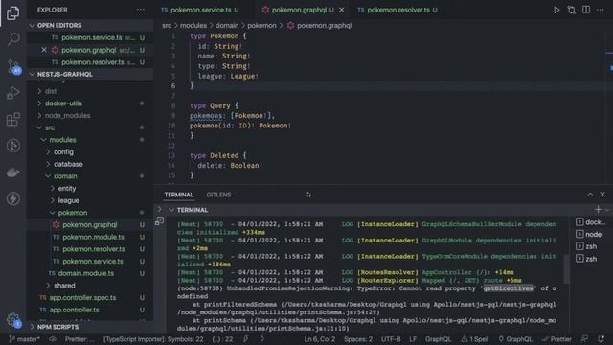Change the GraphQL language mode in the status bar
Viewport: 613px width, 345px height.
(x=438, y=339)
